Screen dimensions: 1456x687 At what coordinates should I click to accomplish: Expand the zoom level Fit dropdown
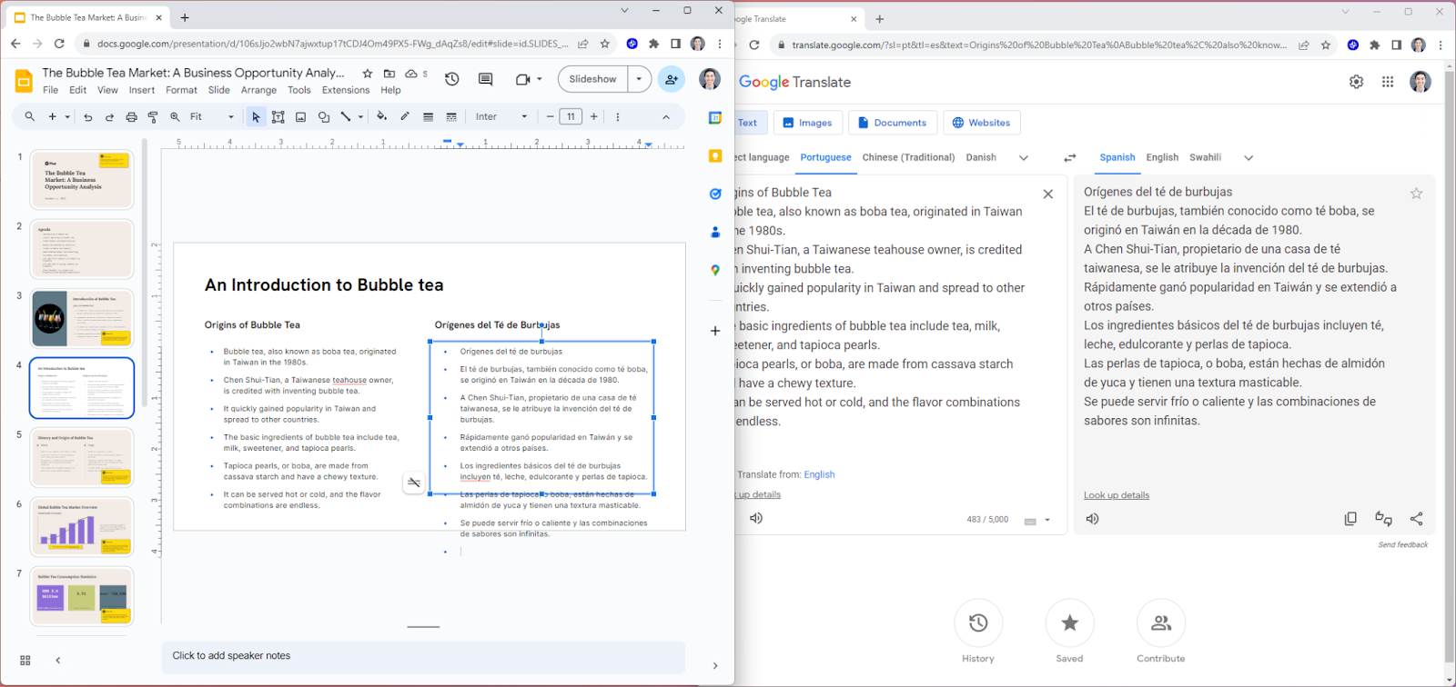[x=231, y=116]
